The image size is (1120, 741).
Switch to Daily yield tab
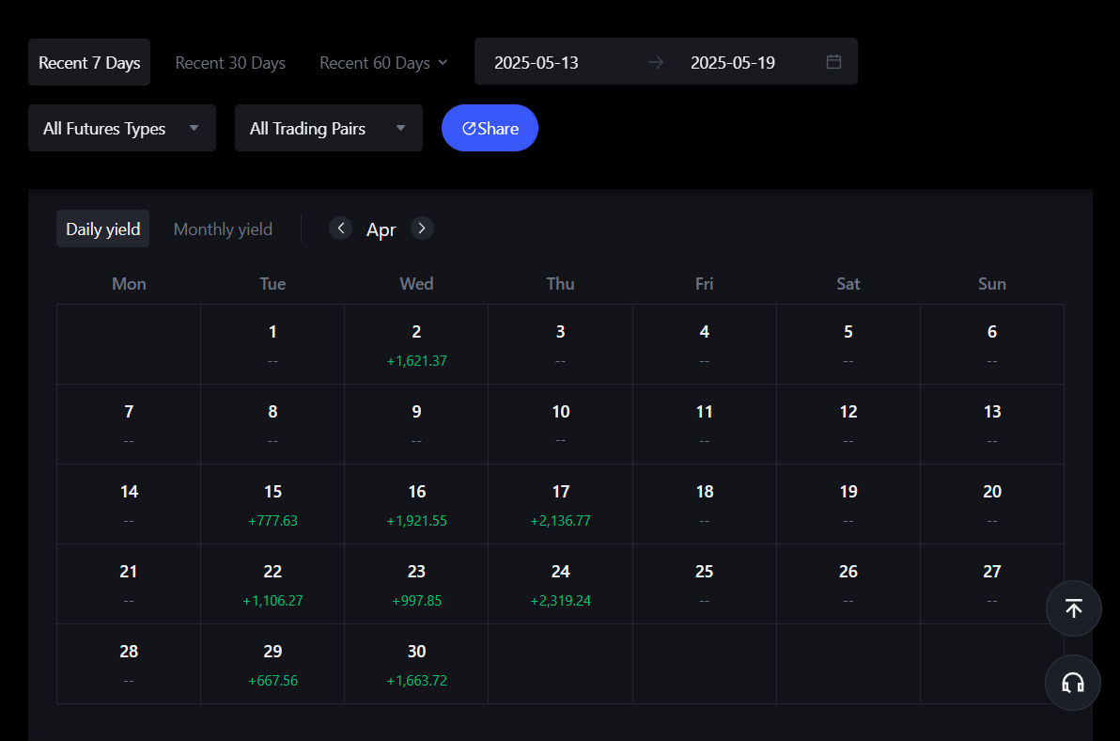pyautogui.click(x=102, y=229)
